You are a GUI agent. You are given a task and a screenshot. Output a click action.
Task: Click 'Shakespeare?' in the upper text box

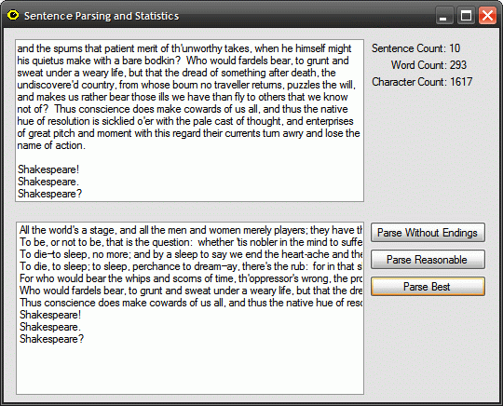49,194
